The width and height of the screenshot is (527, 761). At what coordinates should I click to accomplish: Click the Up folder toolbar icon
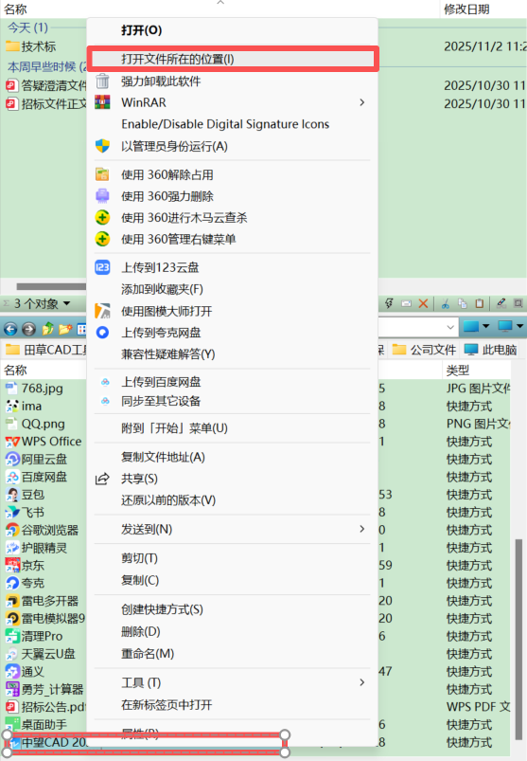(x=47, y=329)
